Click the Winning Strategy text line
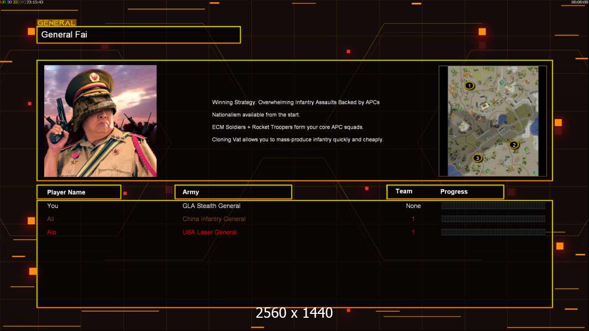The height and width of the screenshot is (331, 589). tap(296, 103)
